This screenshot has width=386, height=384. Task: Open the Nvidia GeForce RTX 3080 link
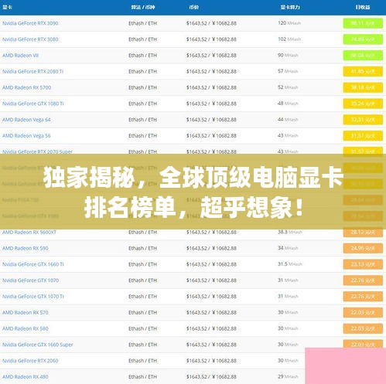pos(30,39)
